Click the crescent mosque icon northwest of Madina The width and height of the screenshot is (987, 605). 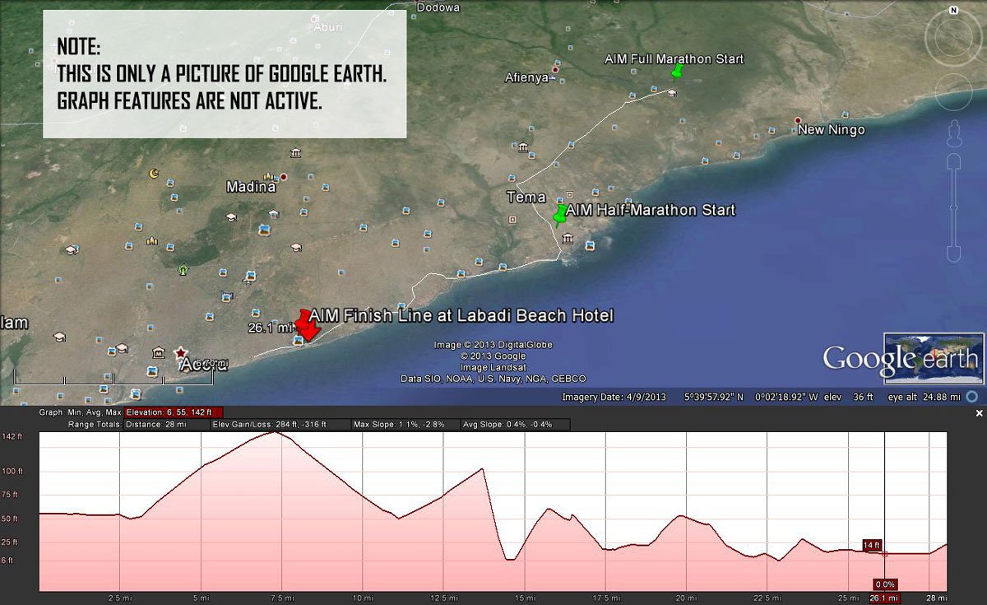coord(153,174)
